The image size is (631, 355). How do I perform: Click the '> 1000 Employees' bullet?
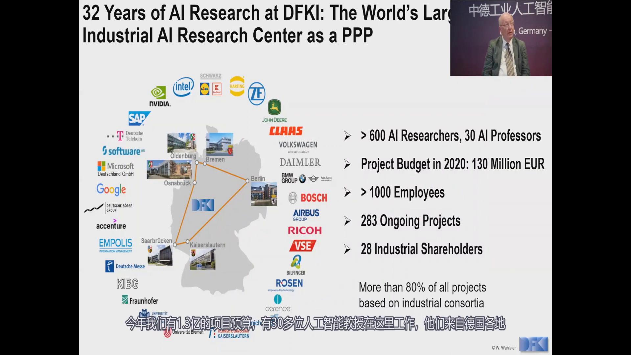[x=403, y=193]
